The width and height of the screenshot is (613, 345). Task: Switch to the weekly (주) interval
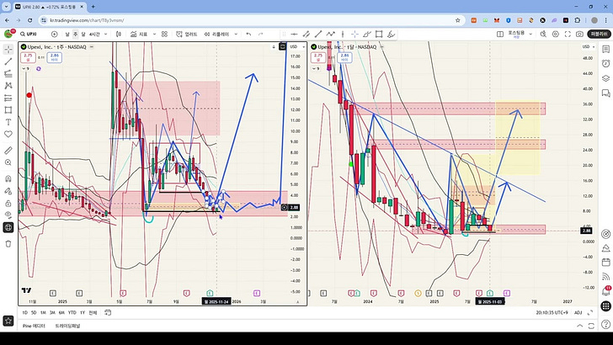pyautogui.click(x=76, y=34)
